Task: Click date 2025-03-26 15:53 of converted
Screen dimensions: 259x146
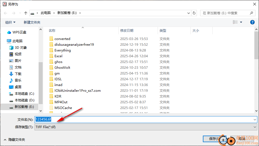Action: [x=134, y=39]
